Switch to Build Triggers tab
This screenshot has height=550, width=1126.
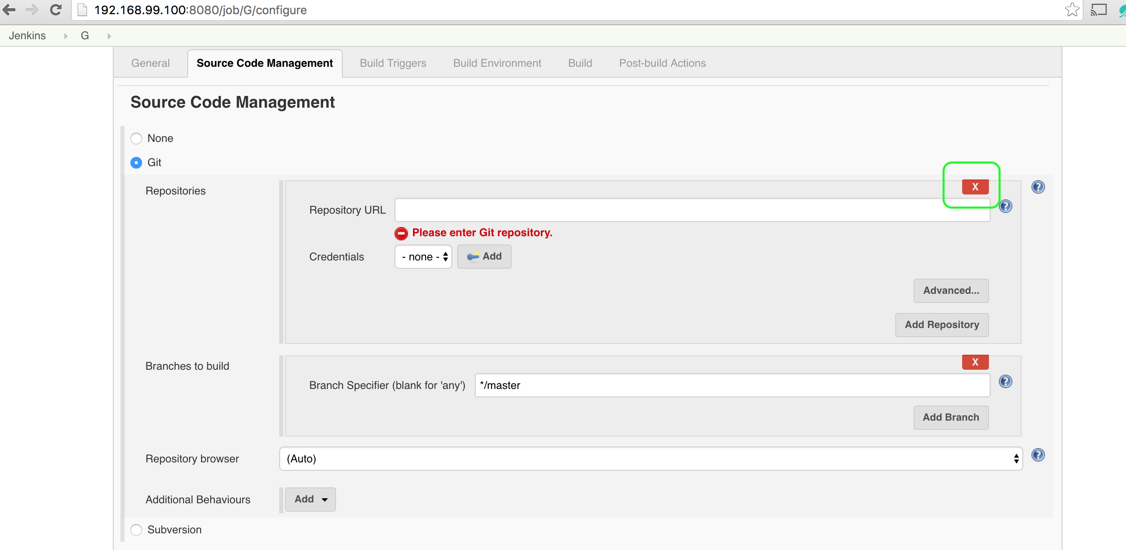[x=392, y=63]
